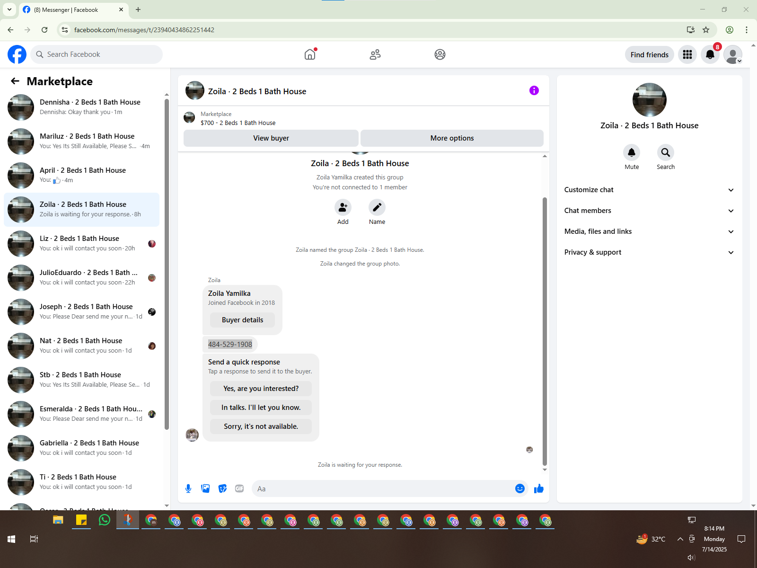The image size is (757, 568).
Task: Click the 484-529-1908 phone number message
Action: click(230, 345)
